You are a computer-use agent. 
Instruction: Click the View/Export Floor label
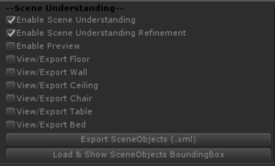(x=53, y=59)
